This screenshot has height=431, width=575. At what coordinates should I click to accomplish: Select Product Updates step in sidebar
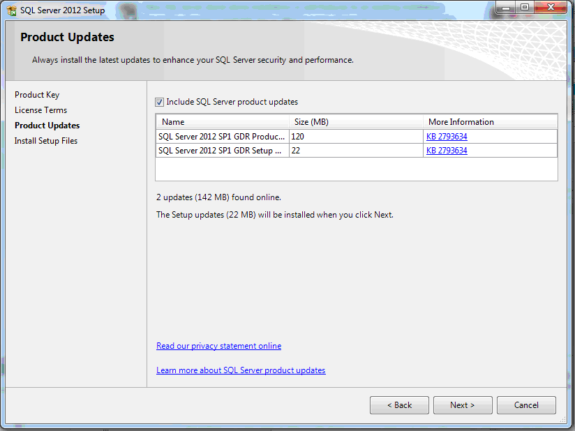click(x=47, y=126)
